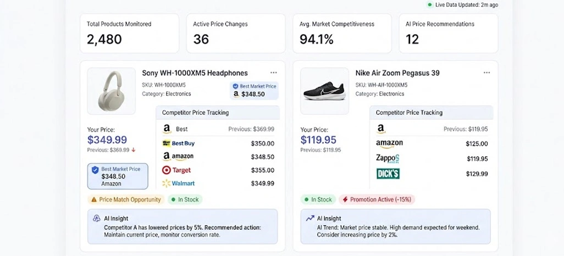Viewport: 564px width, 256px height.
Task: Click the warning icon on Price Match Opportunity
Action: (94, 199)
